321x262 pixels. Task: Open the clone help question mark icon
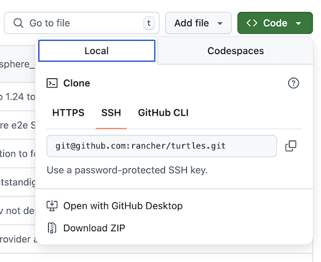coord(293,83)
